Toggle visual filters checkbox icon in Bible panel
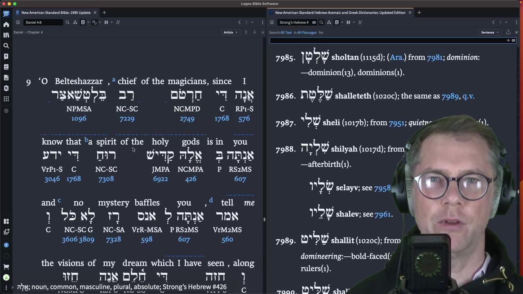 pyautogui.click(x=83, y=22)
